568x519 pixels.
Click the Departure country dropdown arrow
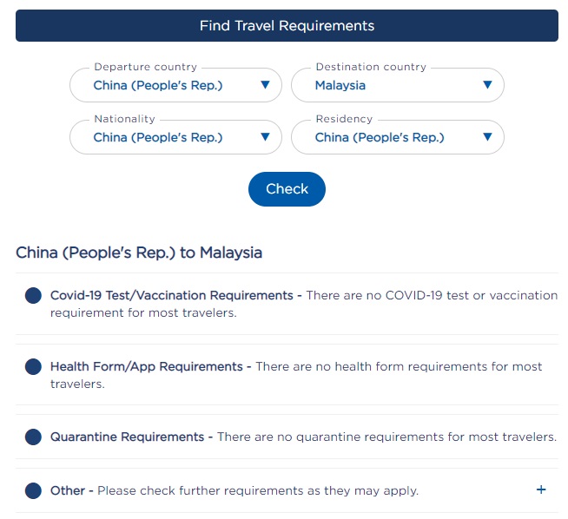(265, 85)
